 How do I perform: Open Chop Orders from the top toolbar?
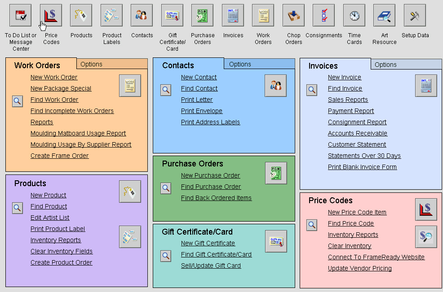293,15
